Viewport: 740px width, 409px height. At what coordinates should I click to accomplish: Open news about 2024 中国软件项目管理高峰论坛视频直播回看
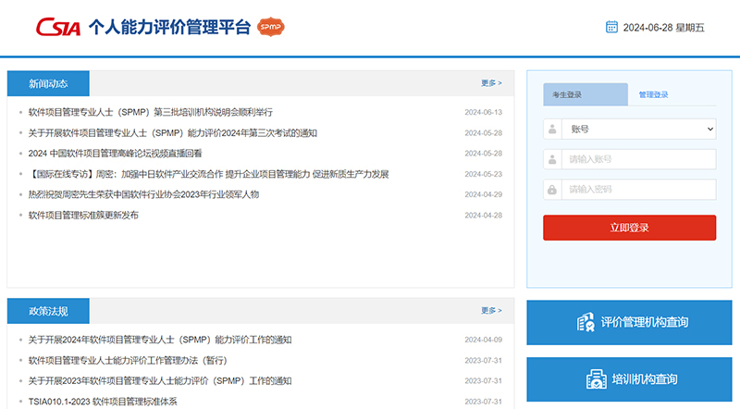pyautogui.click(x=115, y=154)
